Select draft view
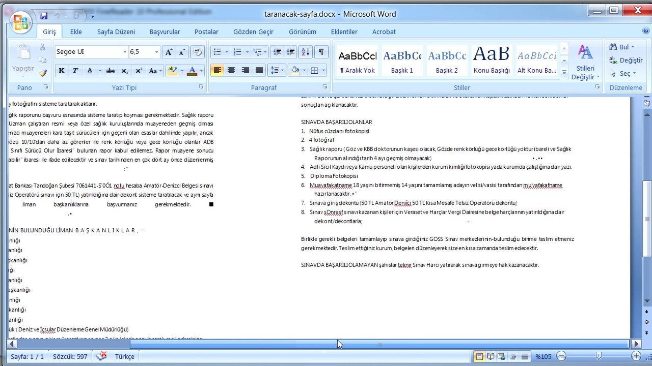The width and height of the screenshot is (652, 366). [x=525, y=356]
